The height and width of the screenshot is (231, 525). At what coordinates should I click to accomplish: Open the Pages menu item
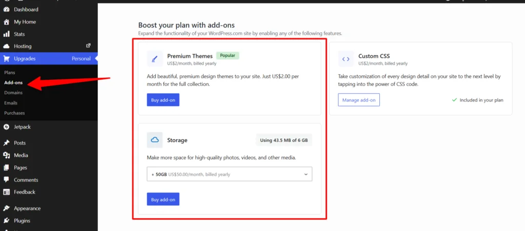(x=49, y=168)
